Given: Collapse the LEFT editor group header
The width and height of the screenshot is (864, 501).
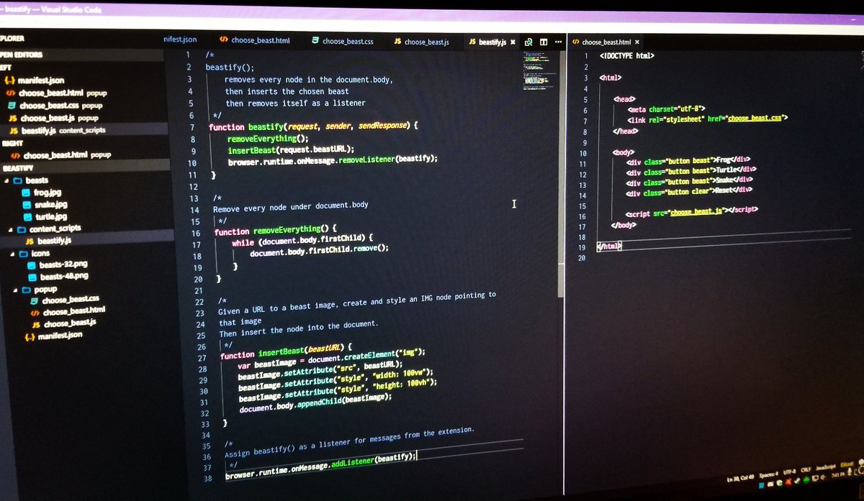Looking at the screenshot, I should click(6, 67).
